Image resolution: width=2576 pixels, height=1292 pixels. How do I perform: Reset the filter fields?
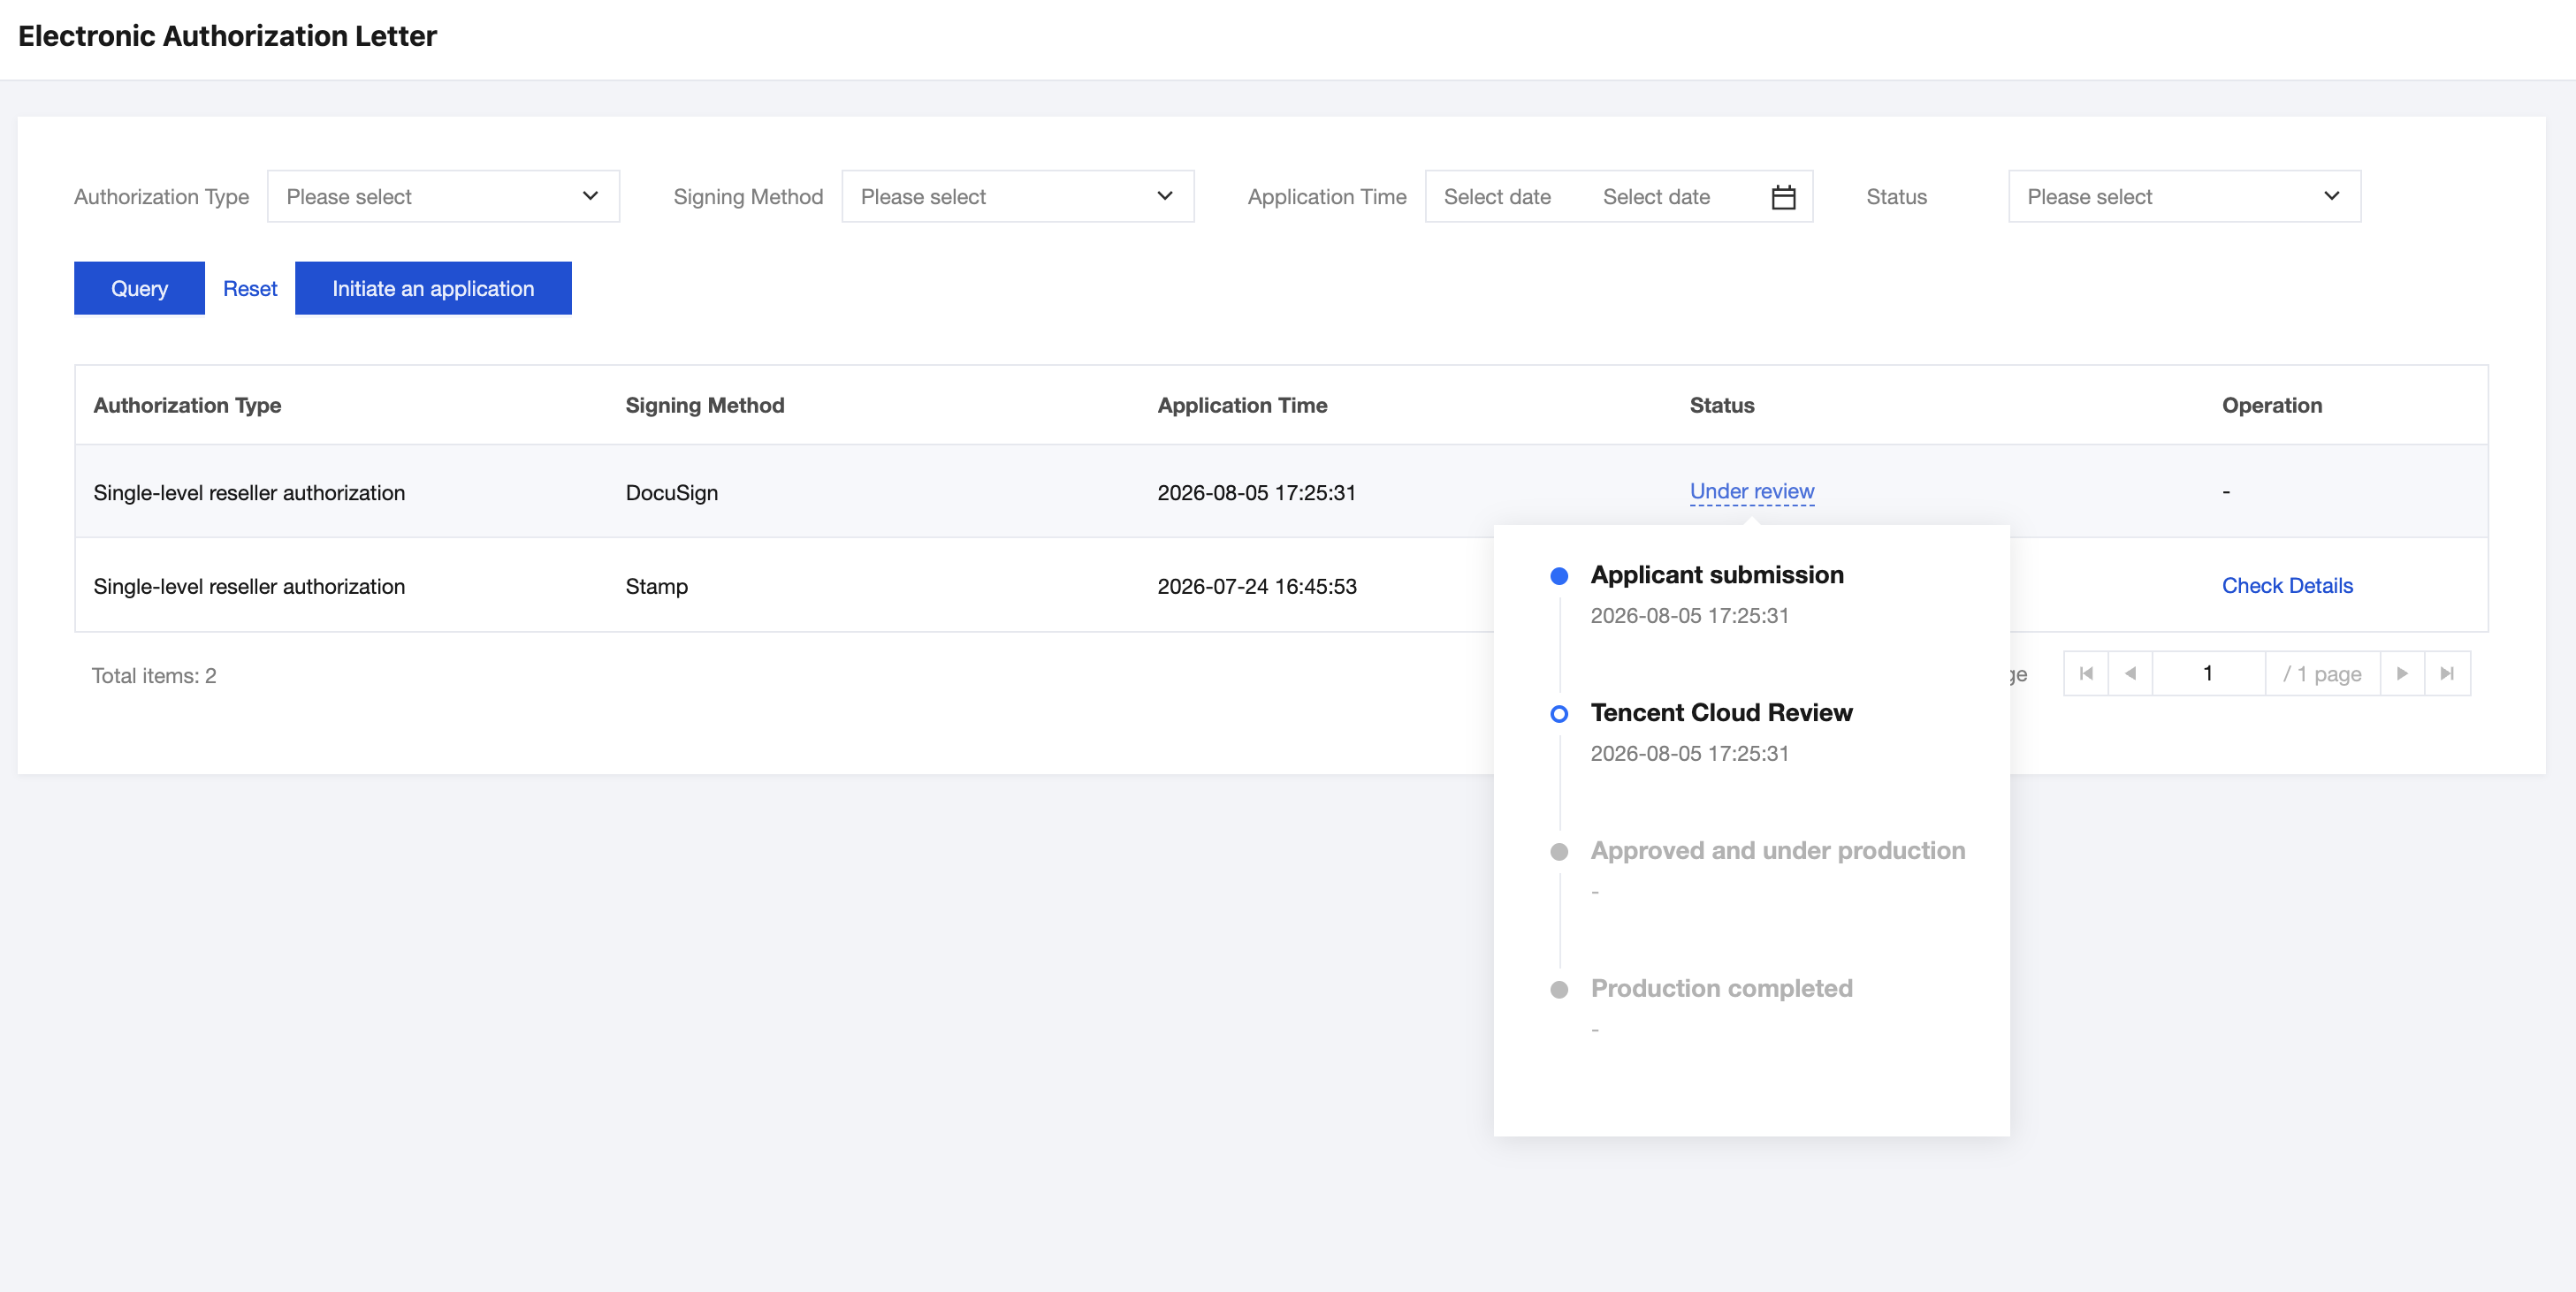250,289
